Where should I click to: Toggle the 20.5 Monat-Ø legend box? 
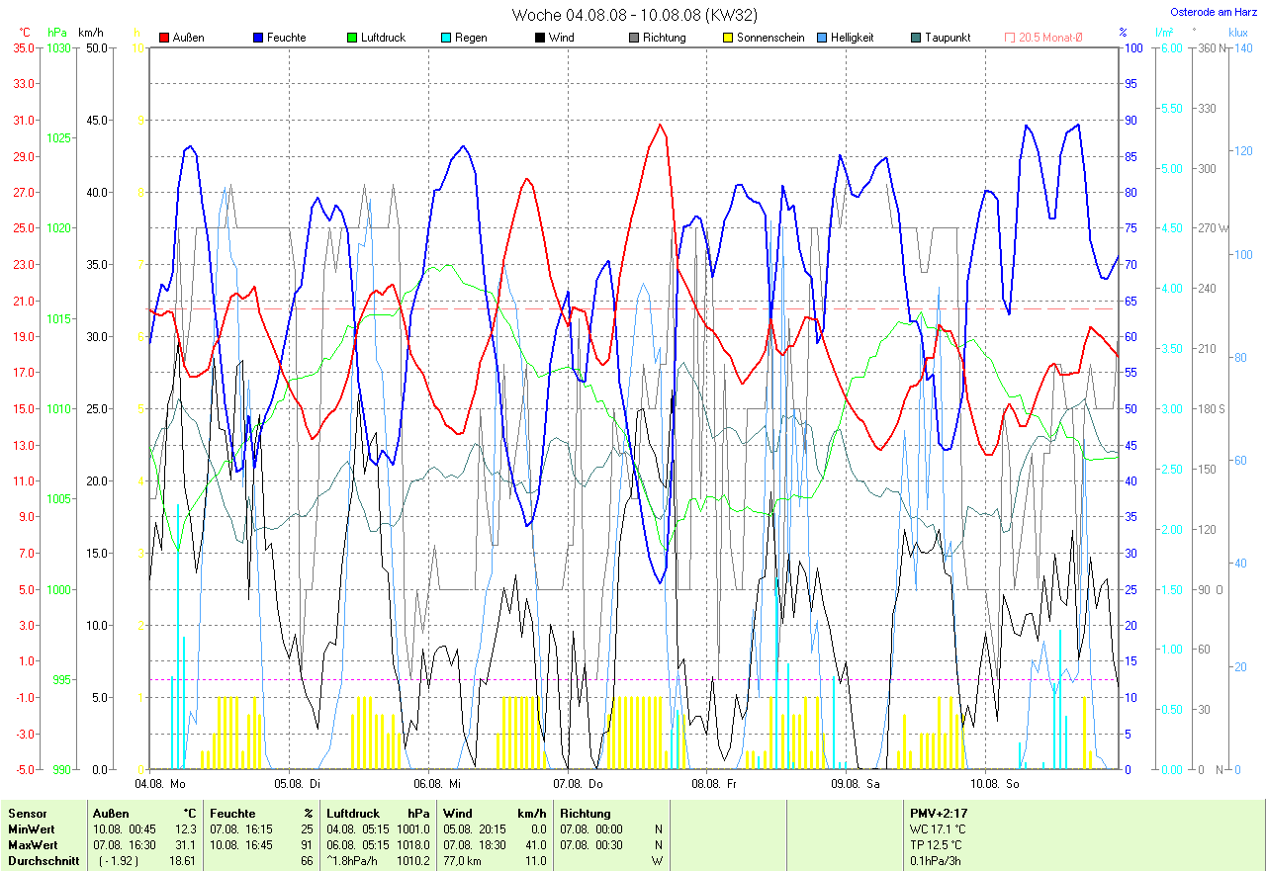point(1010,38)
